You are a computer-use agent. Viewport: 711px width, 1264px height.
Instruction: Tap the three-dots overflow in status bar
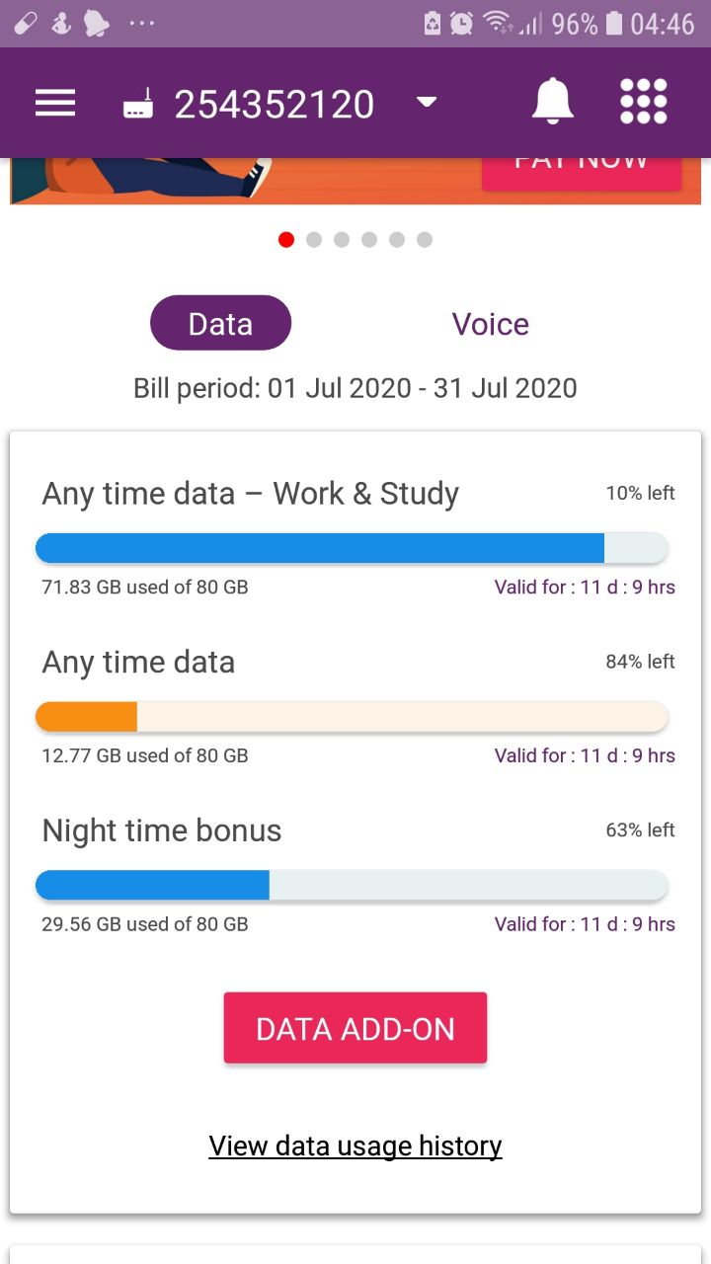[x=142, y=23]
